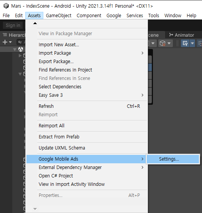Image resolution: width=202 pixels, height=213 pixels.
Task: Select Extract From Prefab
Action: pyautogui.click(x=87, y=137)
